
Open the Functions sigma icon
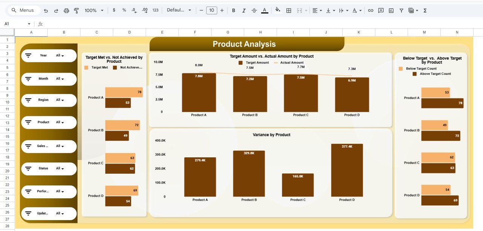point(425,11)
